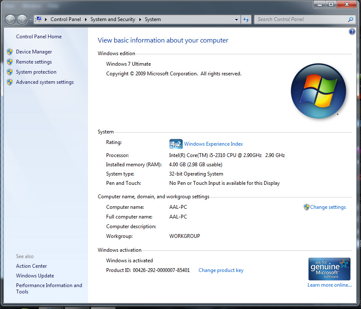Click the 4.2 rating badge
Screen dimensions: 361x309
tap(176, 144)
